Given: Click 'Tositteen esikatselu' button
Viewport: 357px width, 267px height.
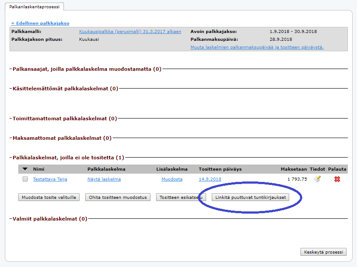Looking at the screenshot, I should click(x=181, y=197).
